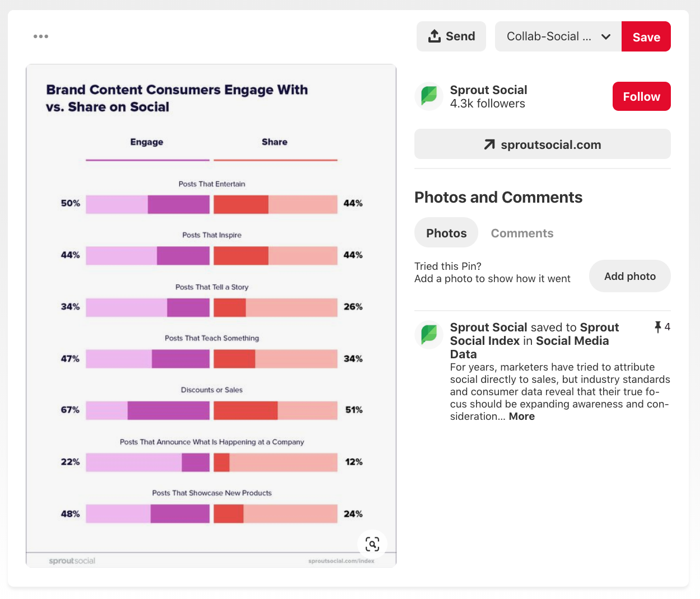This screenshot has width=700, height=599.
Task: Click the Add photo button
Action: 629,276
